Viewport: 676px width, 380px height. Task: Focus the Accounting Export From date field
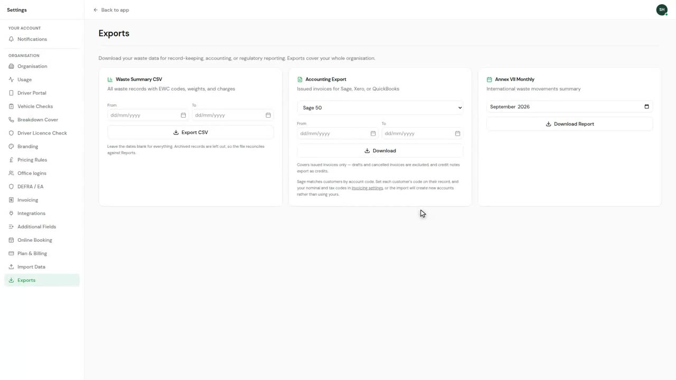337,134
